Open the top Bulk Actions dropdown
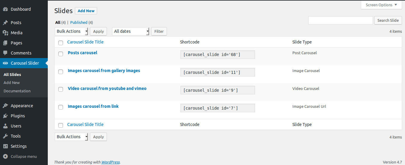The width and height of the screenshot is (405, 165). tap(71, 31)
